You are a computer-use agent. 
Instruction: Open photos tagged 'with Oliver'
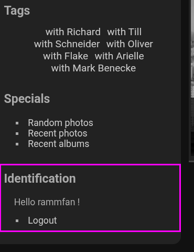click(130, 44)
